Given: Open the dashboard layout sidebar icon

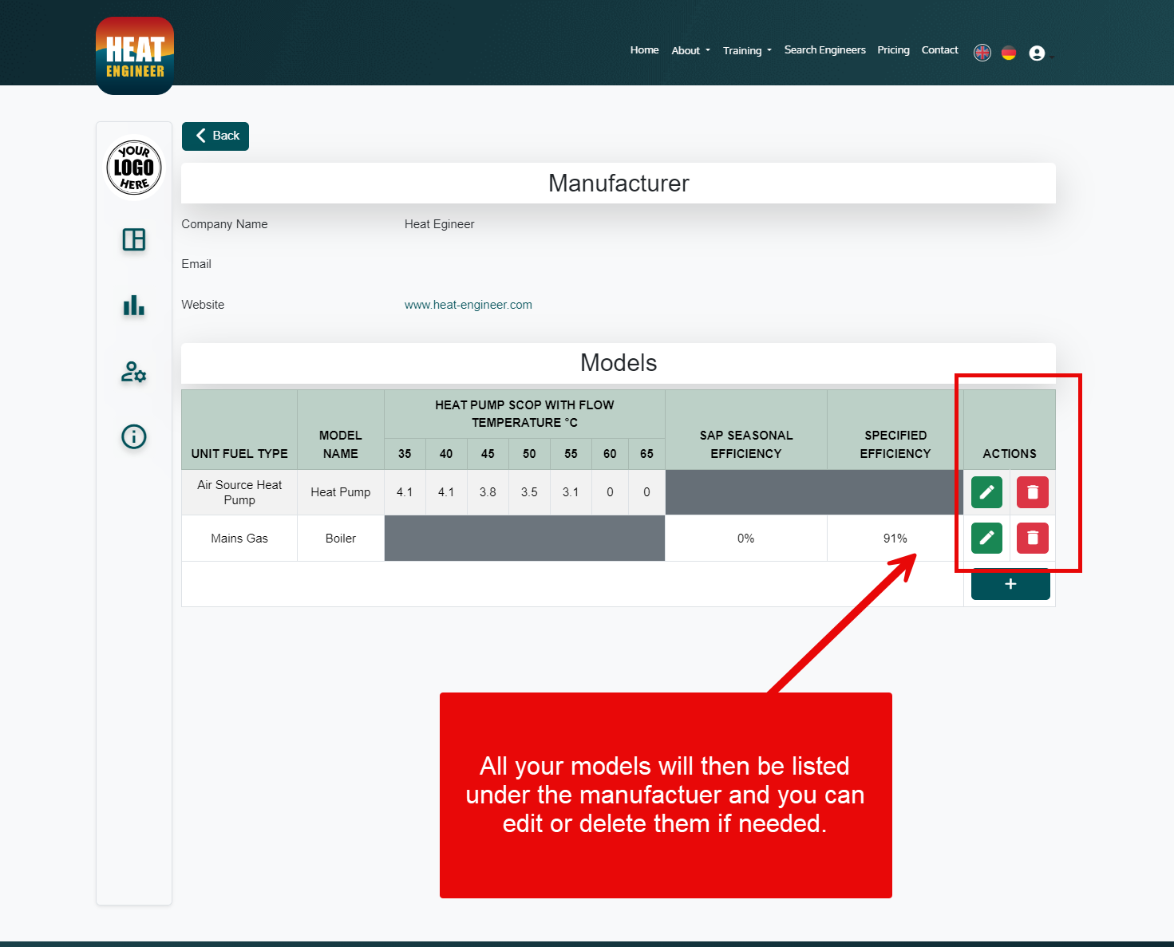Looking at the screenshot, I should pyautogui.click(x=134, y=239).
